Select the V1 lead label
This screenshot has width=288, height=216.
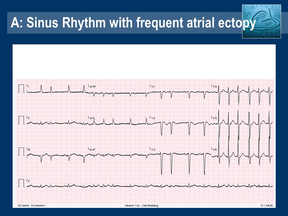153,86
